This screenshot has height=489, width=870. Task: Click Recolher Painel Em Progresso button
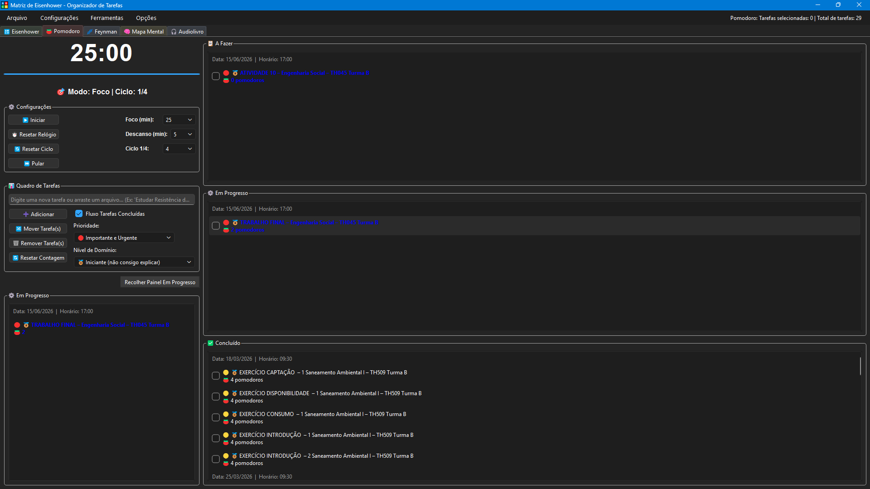[x=160, y=282]
